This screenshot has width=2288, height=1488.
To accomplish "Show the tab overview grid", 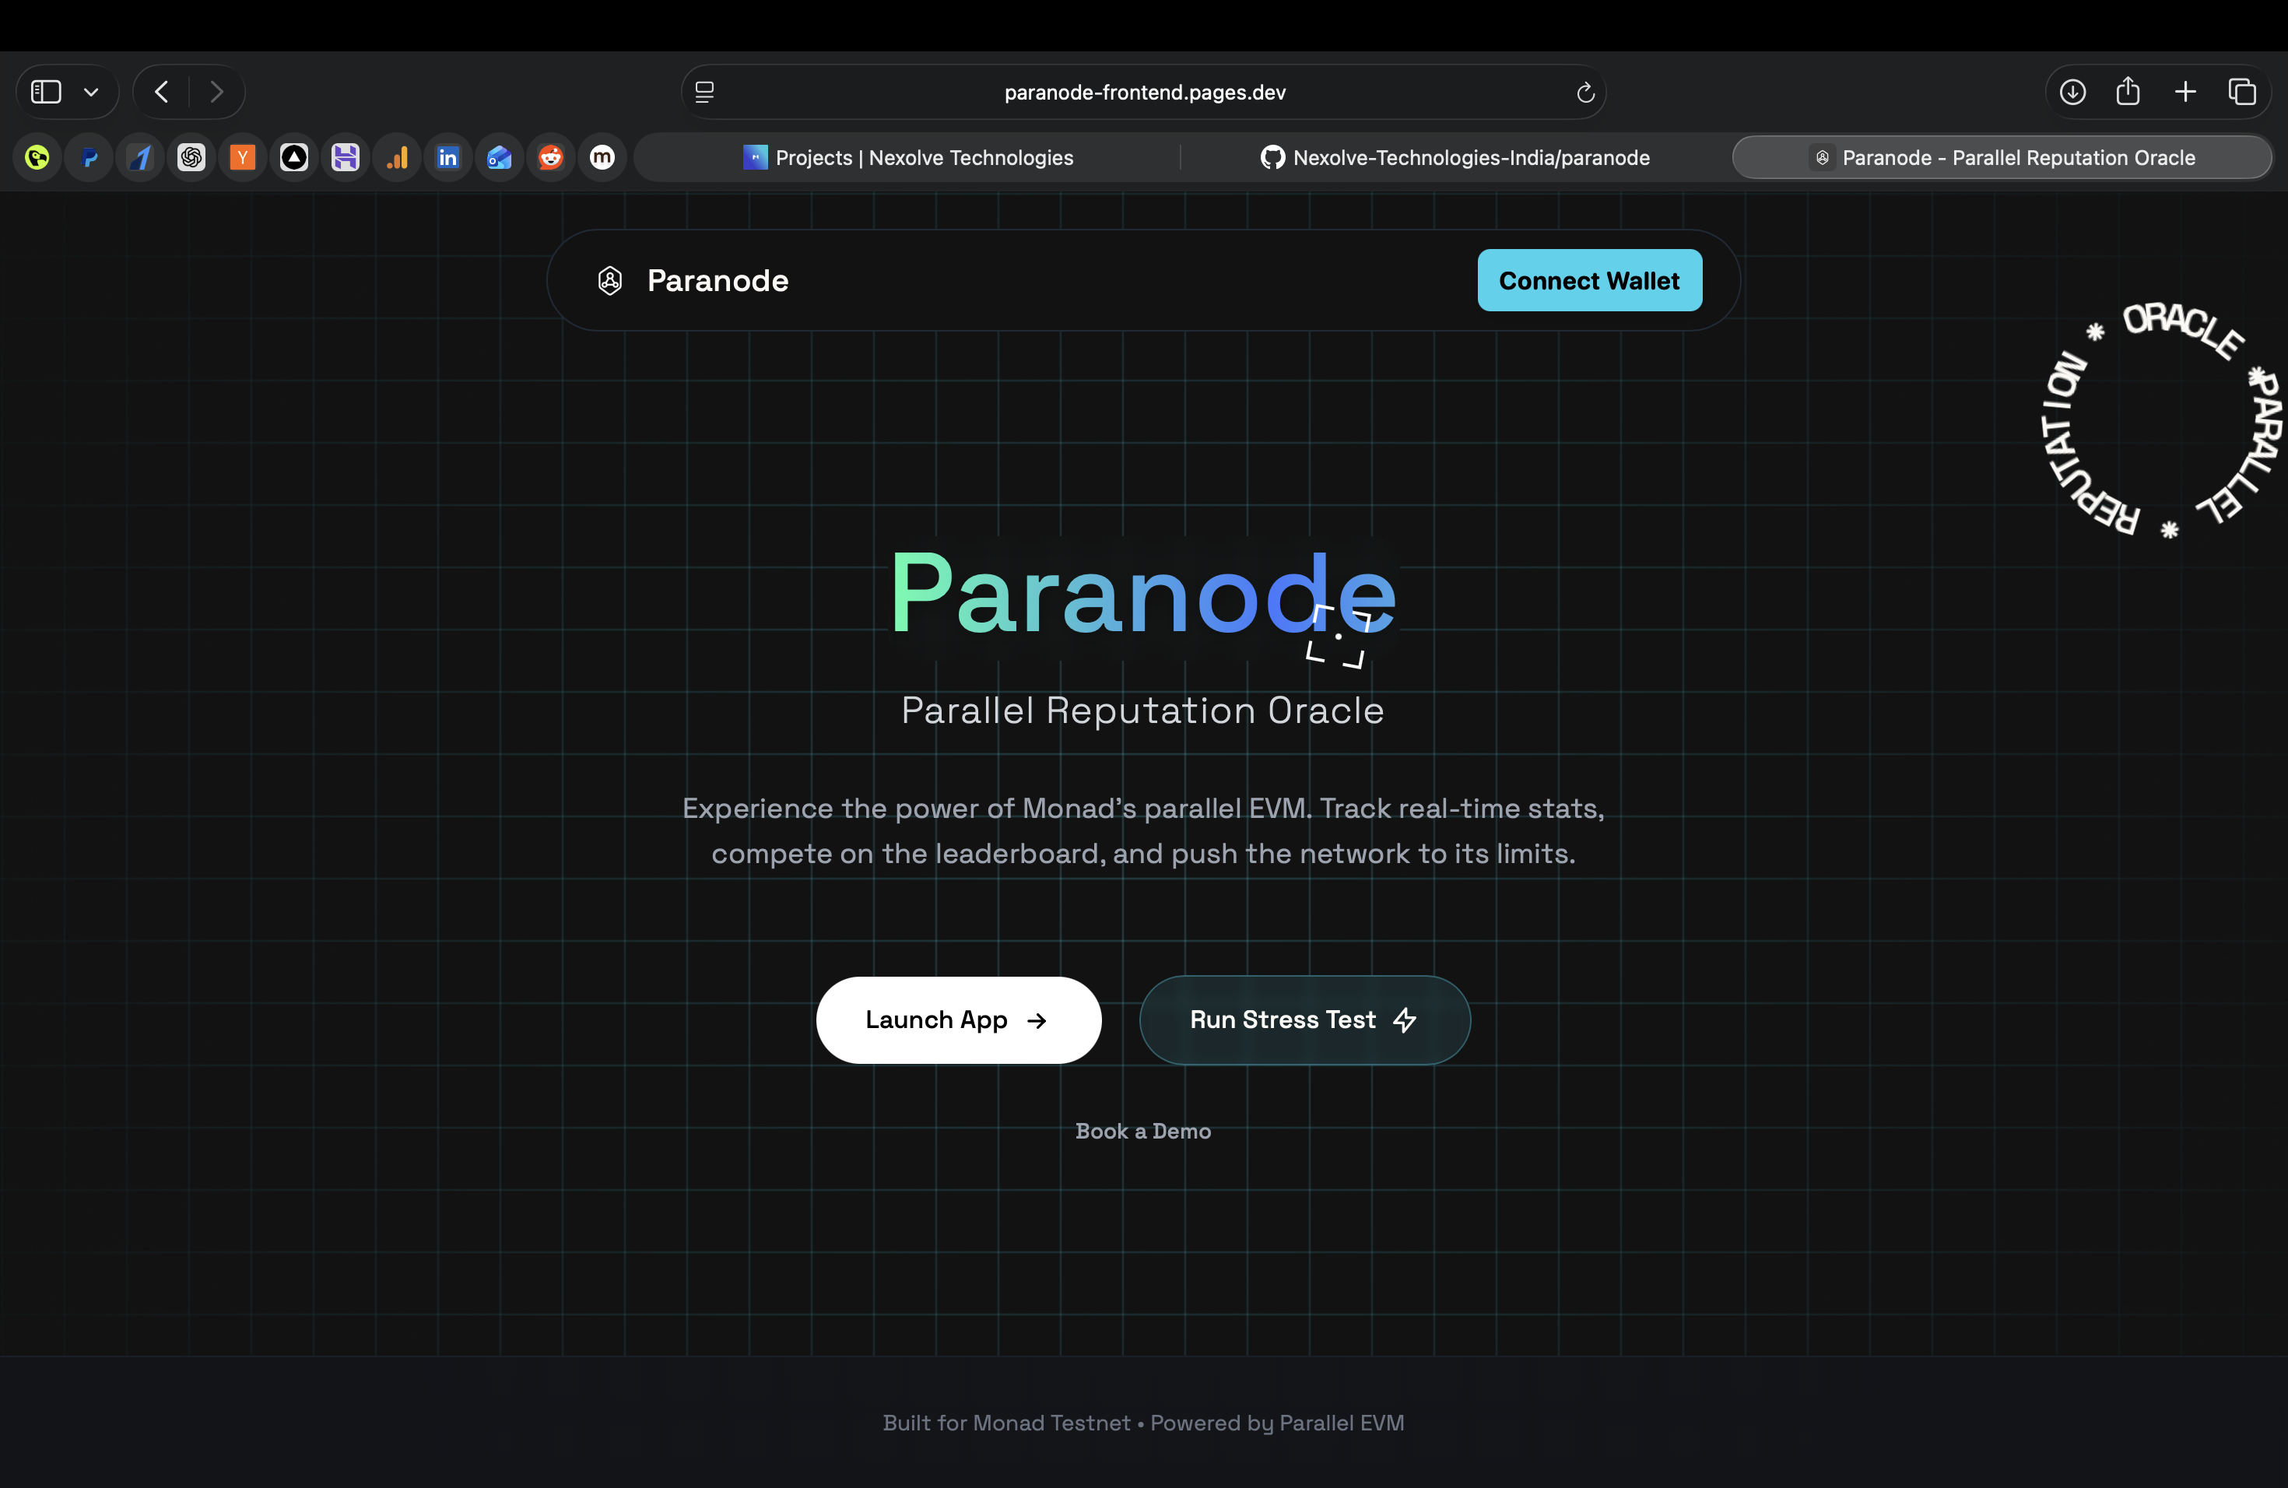I will 2243,91.
